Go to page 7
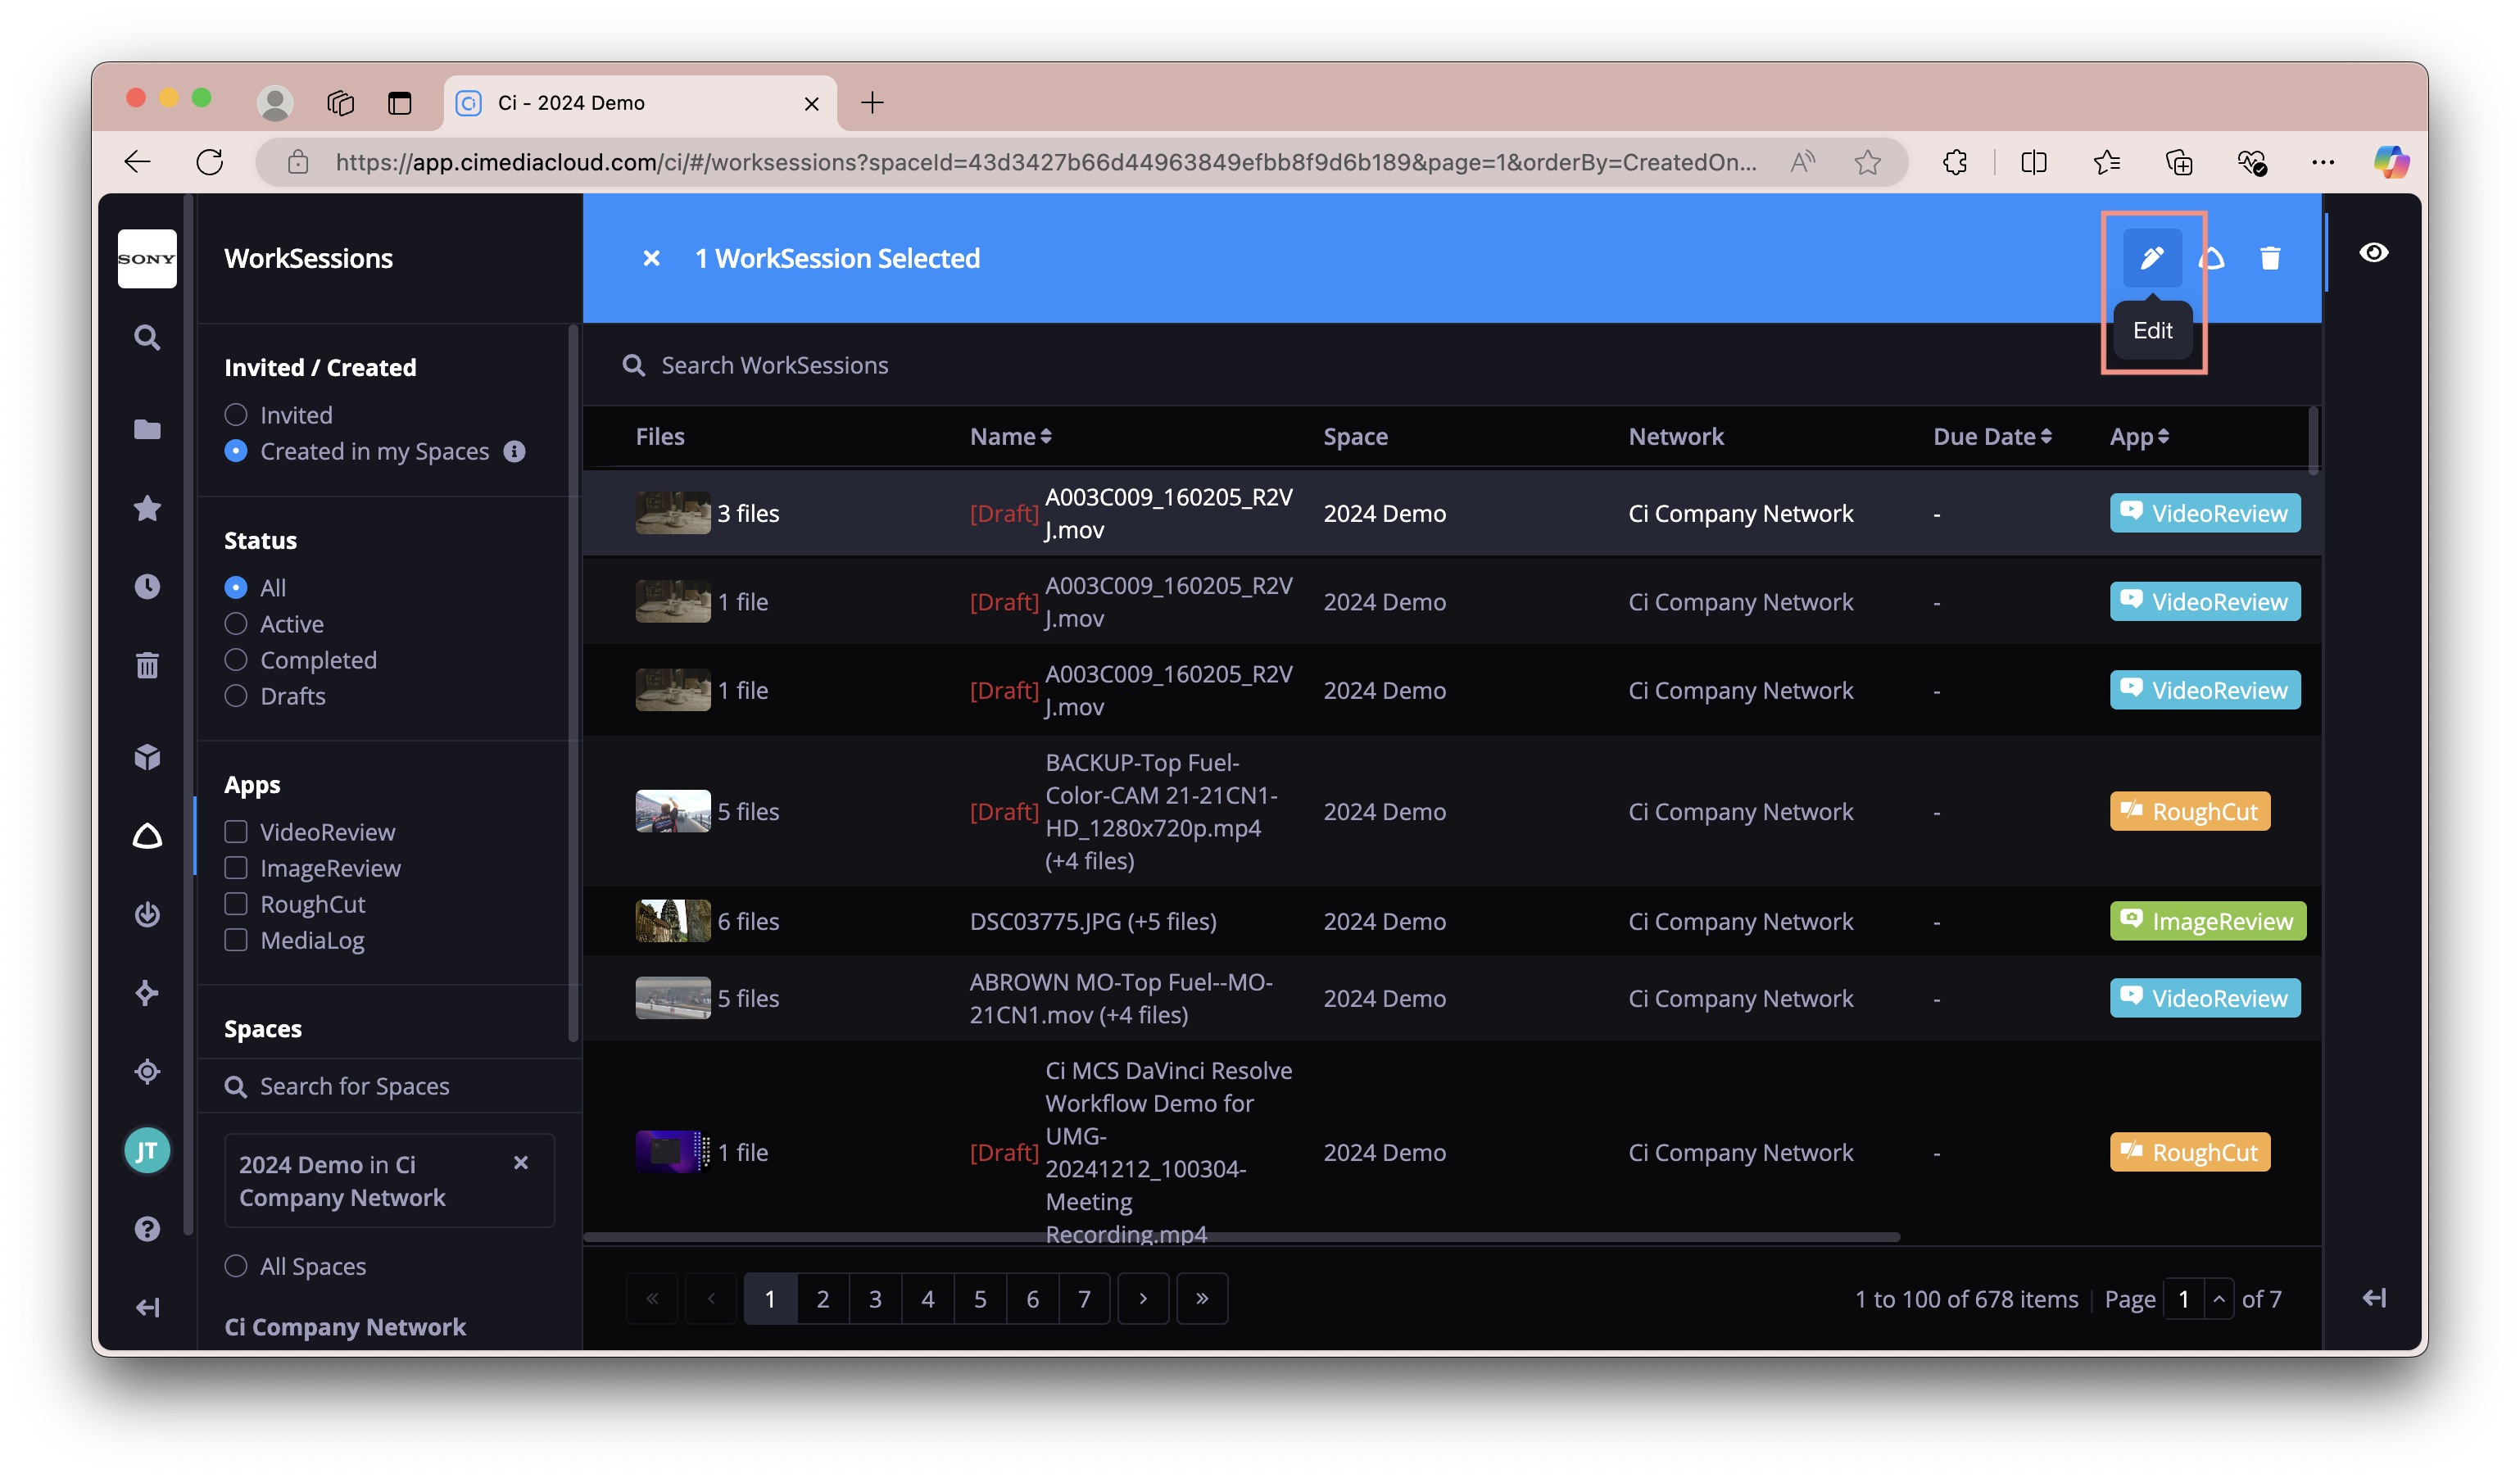This screenshot has height=1478, width=2520. 1083,1298
